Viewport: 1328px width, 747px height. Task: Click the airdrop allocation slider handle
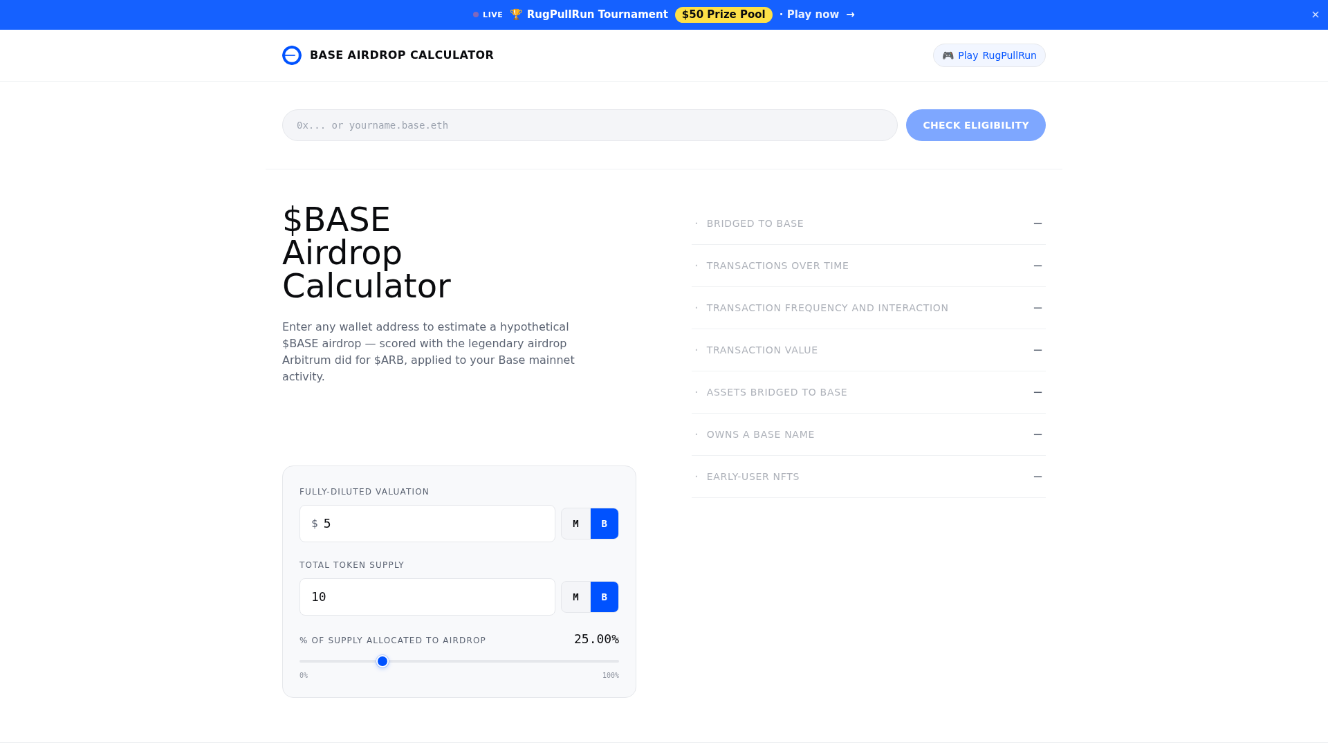tap(382, 661)
